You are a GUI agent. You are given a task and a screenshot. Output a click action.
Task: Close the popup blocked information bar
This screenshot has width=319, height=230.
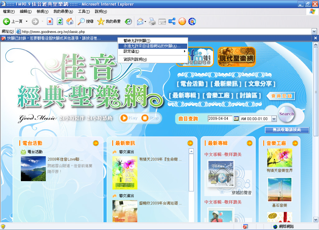pyautogui.click(x=315, y=38)
